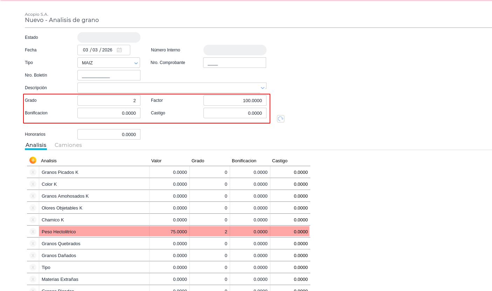Click the top Bonificacion input field
Viewport: 492px width, 291px height.
click(x=109, y=113)
